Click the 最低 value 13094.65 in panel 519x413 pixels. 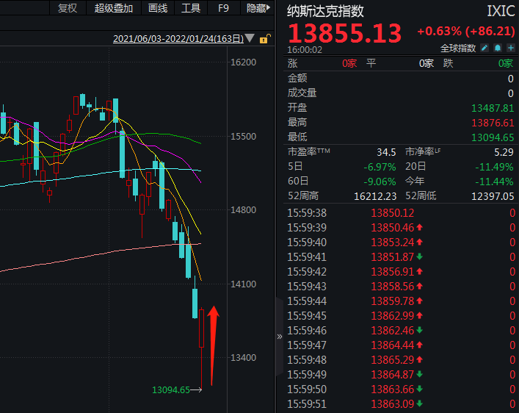pyautogui.click(x=493, y=137)
